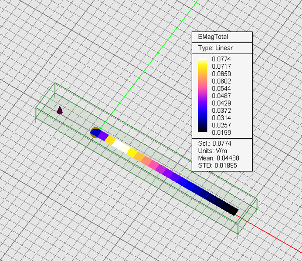Click the 0.0659 scale value
Screen dimensions: 302x261
(x=221, y=74)
